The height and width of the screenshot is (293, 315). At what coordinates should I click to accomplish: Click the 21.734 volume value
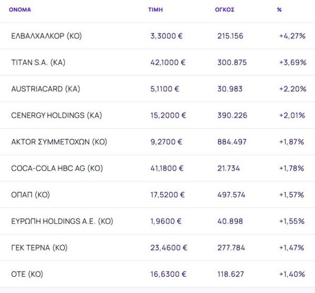pyautogui.click(x=229, y=169)
